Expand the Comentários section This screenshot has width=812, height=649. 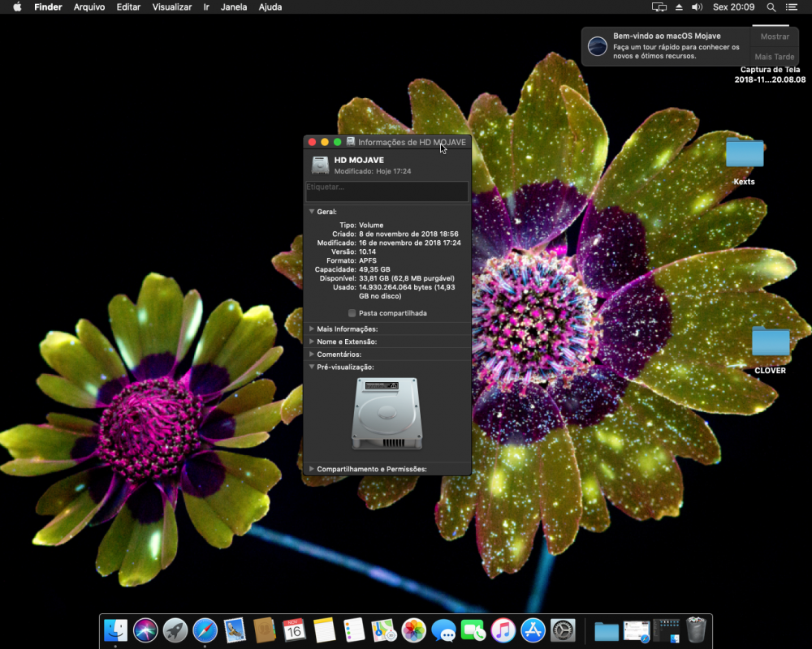point(312,354)
